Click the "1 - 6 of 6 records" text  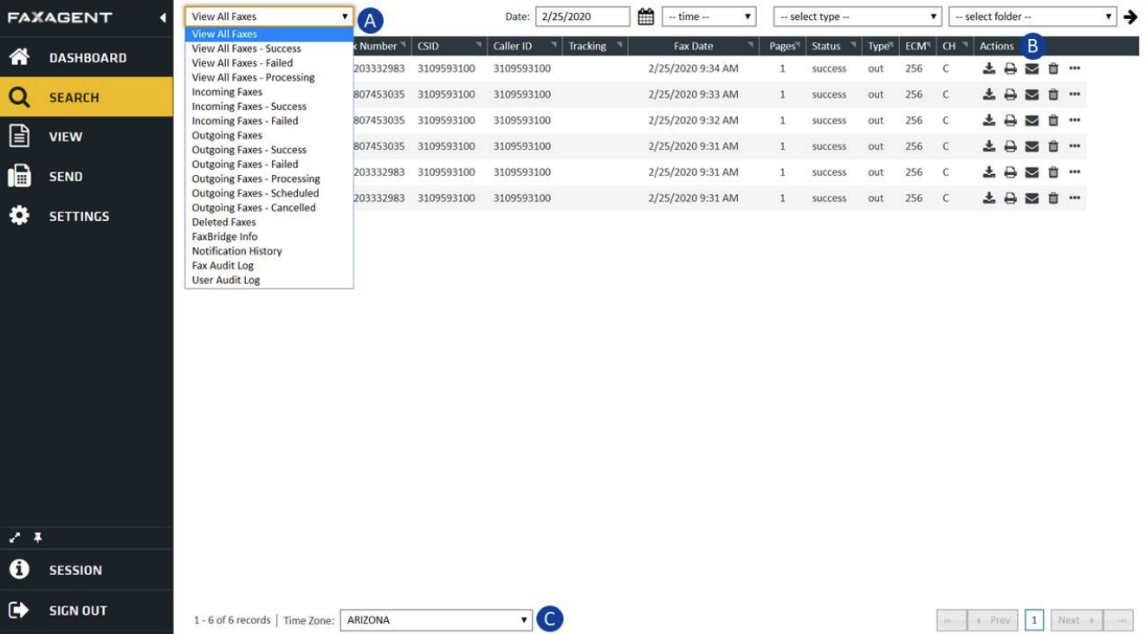point(232,620)
